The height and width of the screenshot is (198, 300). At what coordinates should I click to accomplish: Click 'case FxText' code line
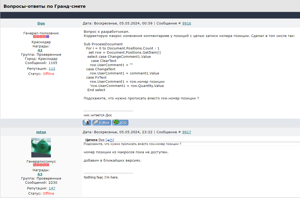point(96,78)
